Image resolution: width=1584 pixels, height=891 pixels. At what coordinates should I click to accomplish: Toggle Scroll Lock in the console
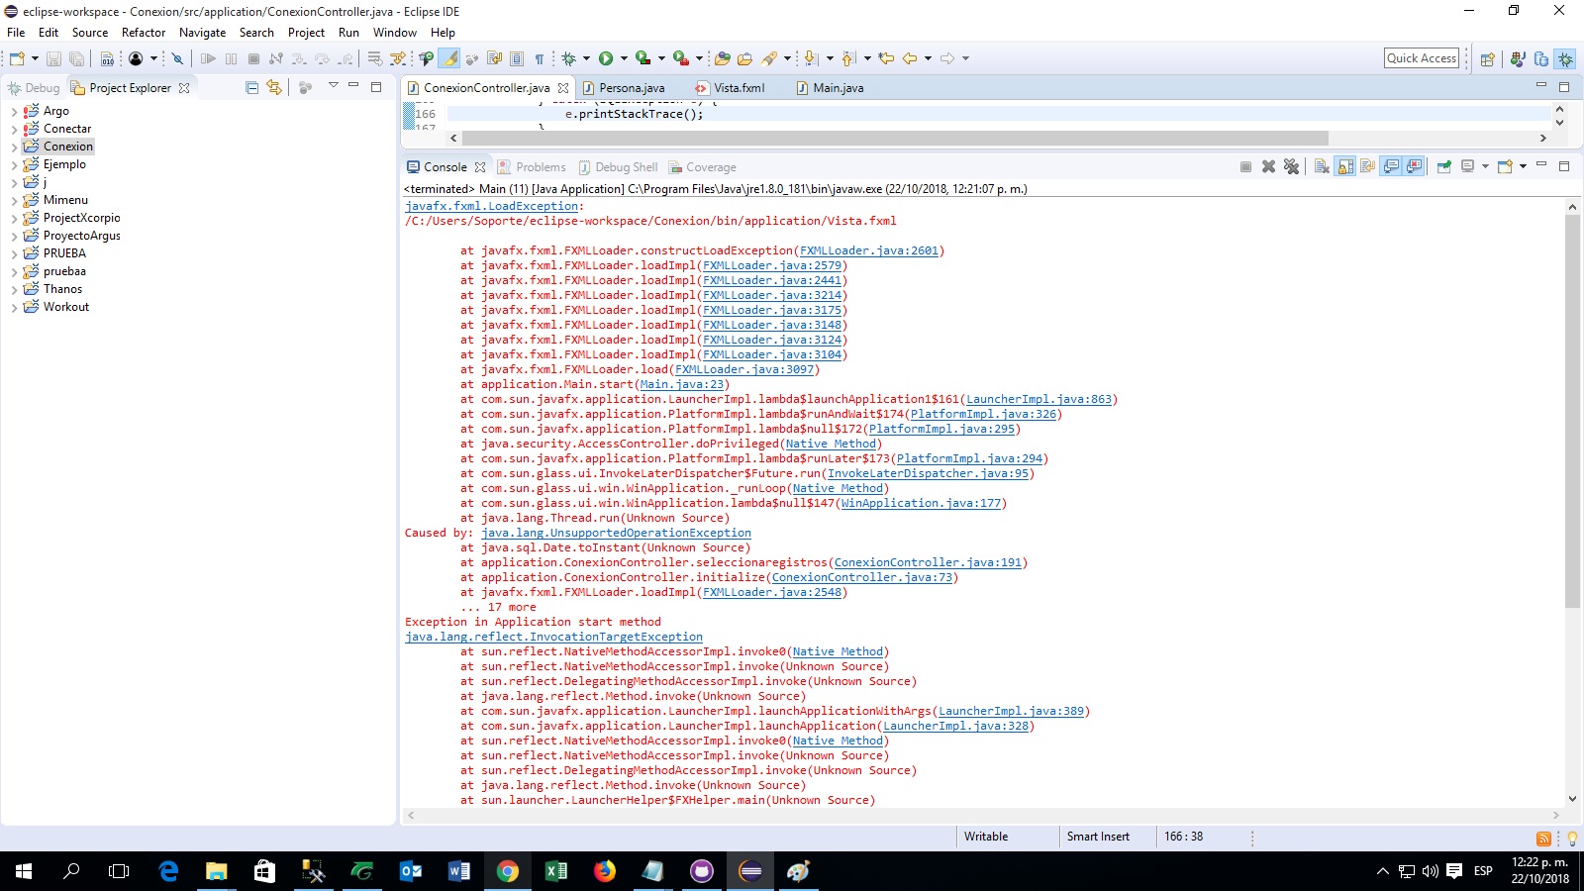(1344, 166)
